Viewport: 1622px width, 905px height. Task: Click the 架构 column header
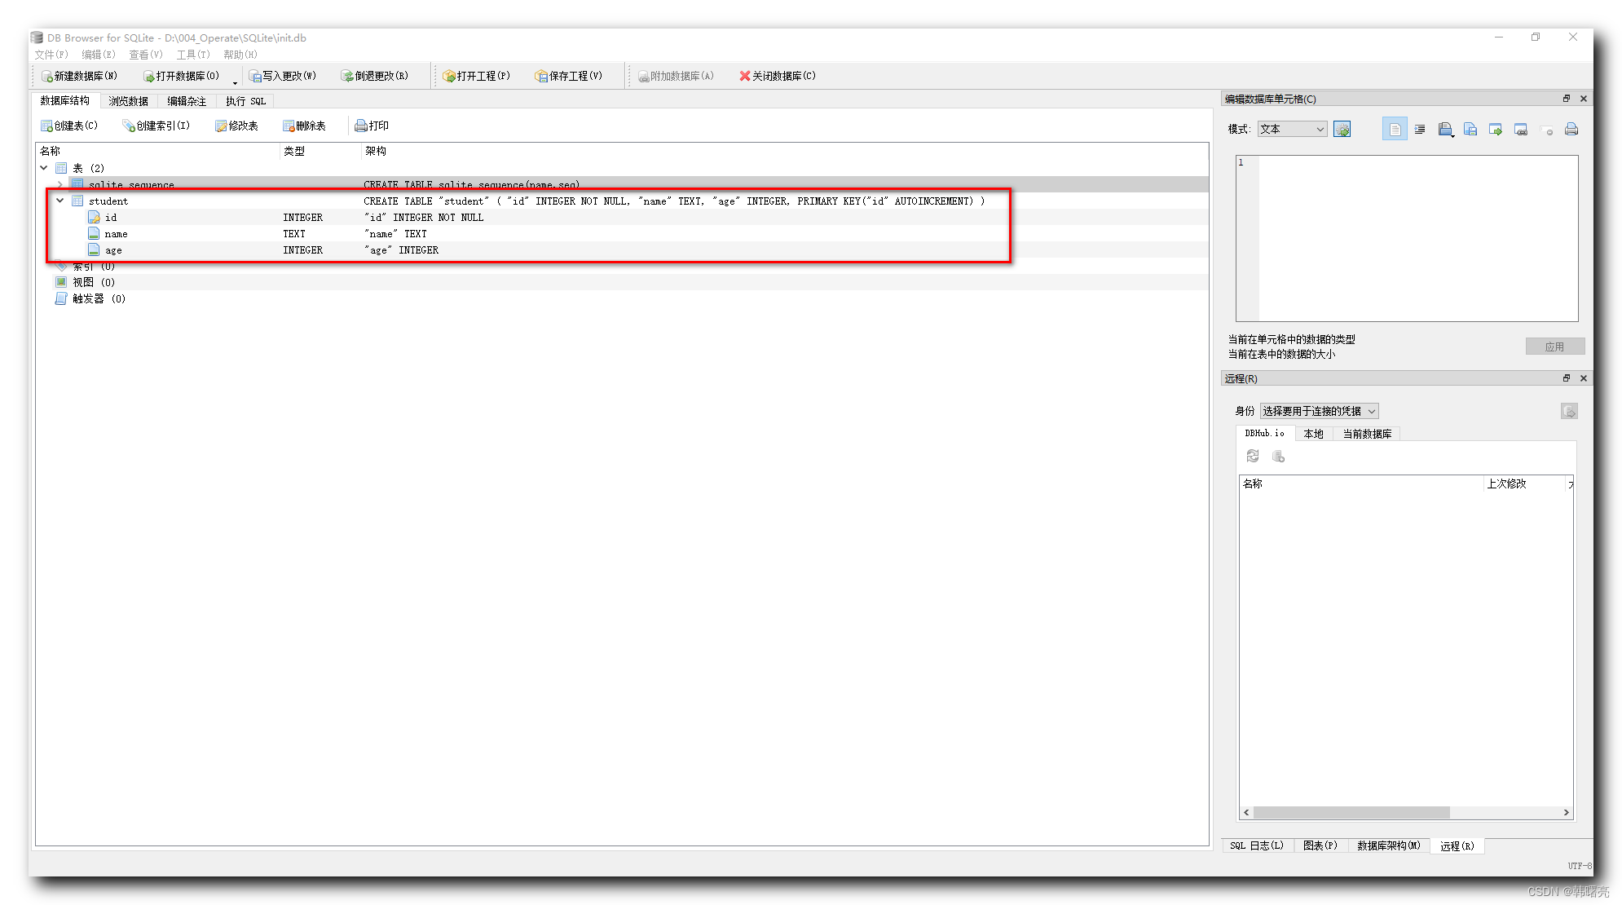point(785,151)
